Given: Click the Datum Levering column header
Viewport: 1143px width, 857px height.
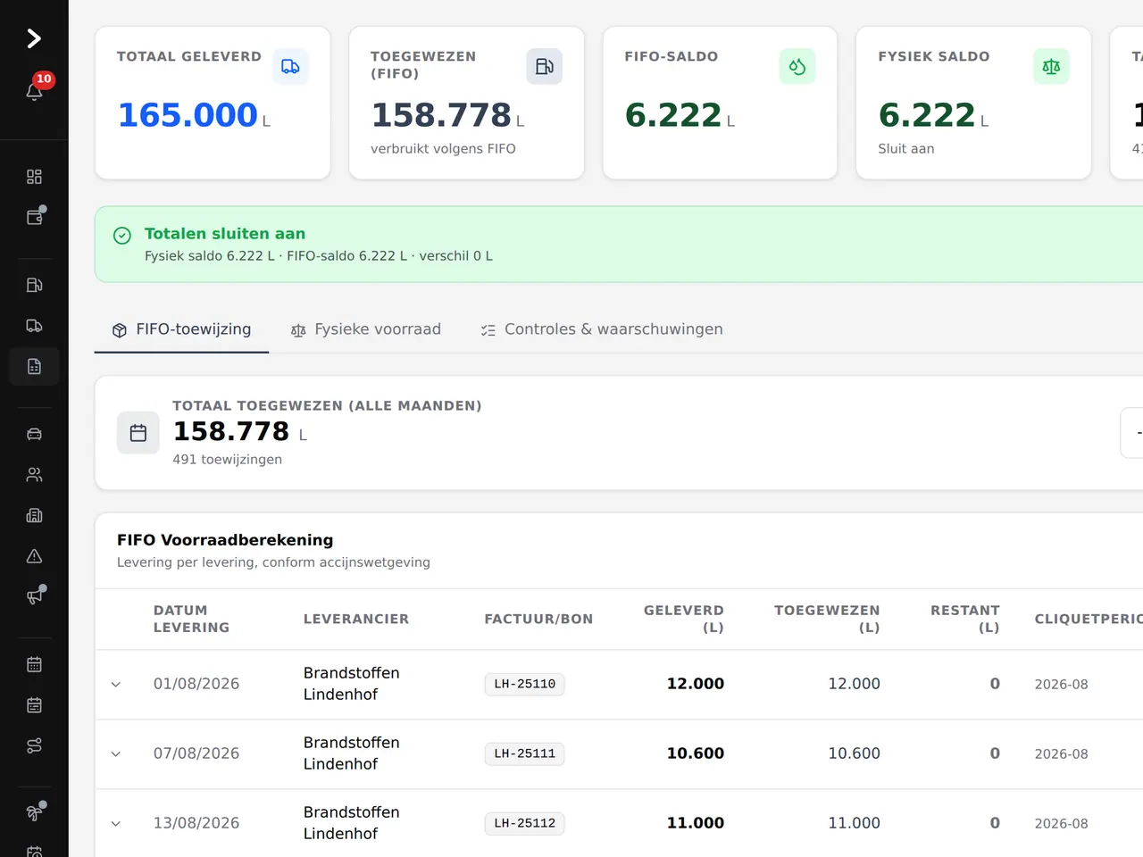Looking at the screenshot, I should 191,619.
